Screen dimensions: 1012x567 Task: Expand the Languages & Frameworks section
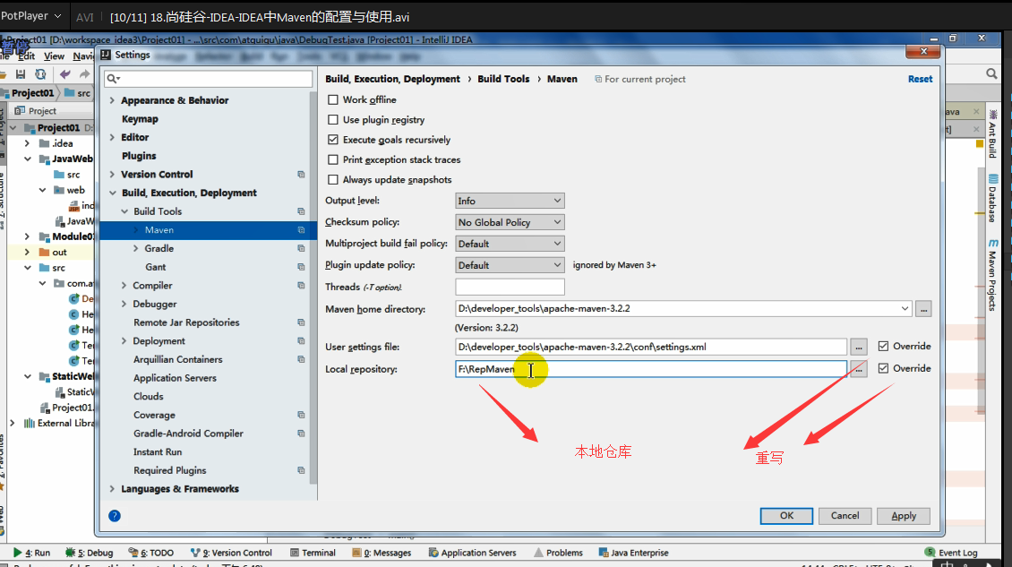point(112,489)
